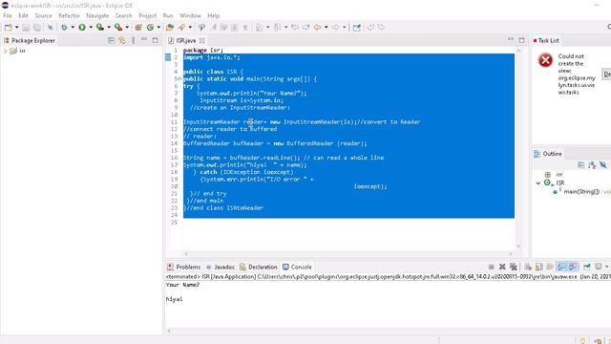The image size is (611, 344).
Task: Open the New Java Class dropdown arrow
Action: pos(158,28)
